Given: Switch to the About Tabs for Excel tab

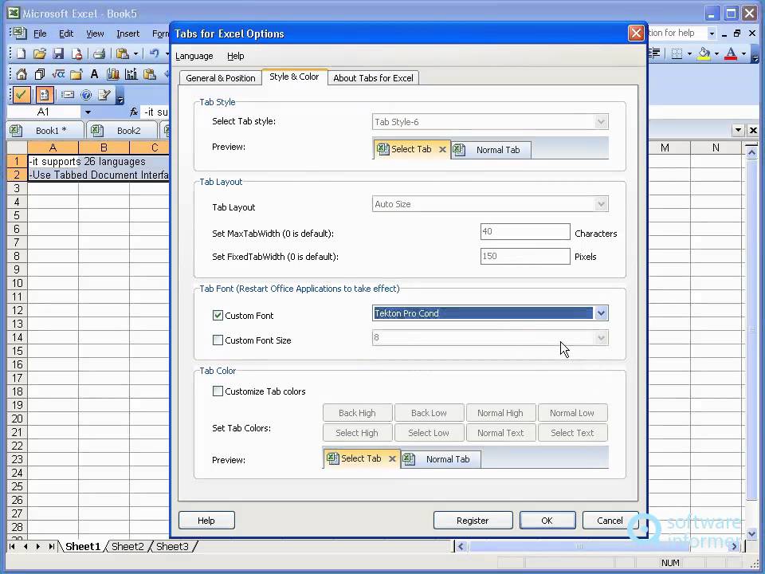Looking at the screenshot, I should coord(373,78).
